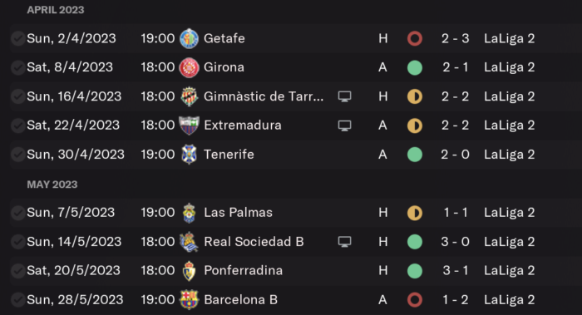The image size is (582, 315).
Task: Toggle checkmark beside Sun, 7/5/2023 fixture
Action: pyautogui.click(x=17, y=213)
